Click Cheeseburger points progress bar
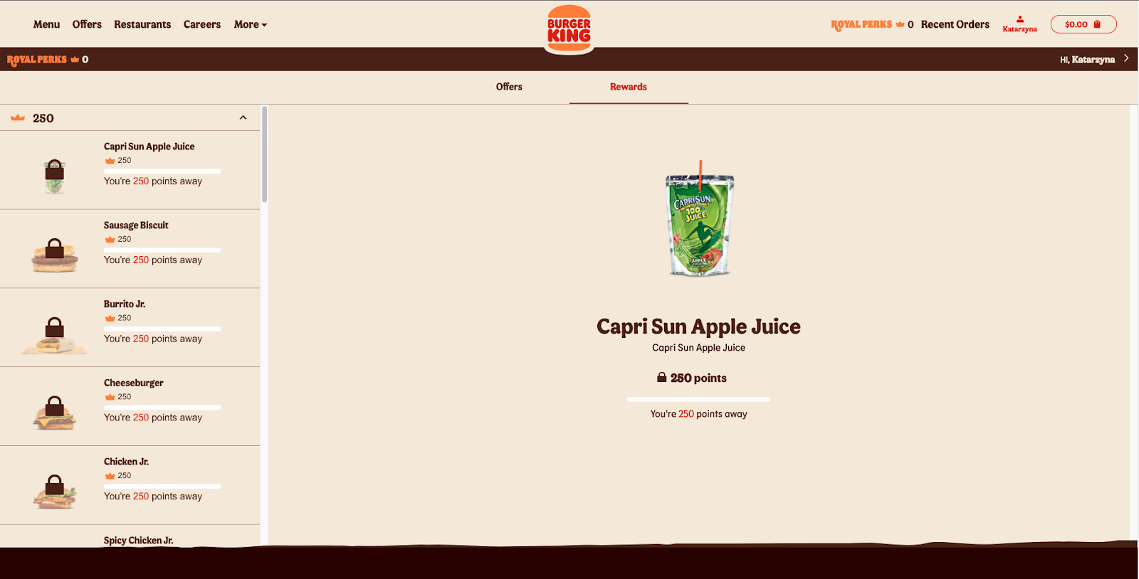 click(162, 408)
